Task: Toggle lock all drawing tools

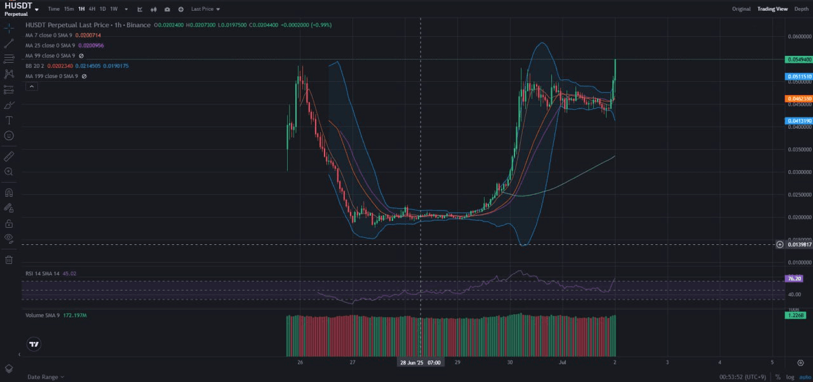Action: (9, 223)
